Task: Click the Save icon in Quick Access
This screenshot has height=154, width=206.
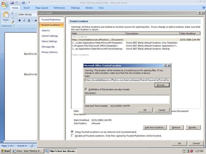Action: pyautogui.click(x=12, y=3)
